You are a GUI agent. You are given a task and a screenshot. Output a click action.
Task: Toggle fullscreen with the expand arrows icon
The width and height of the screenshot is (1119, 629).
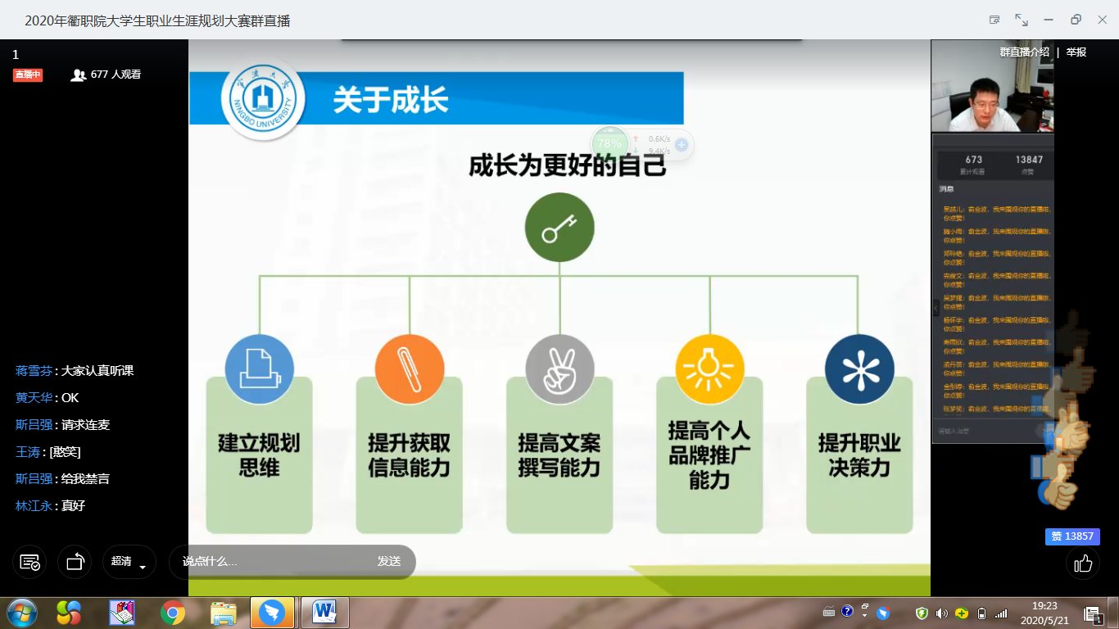[1022, 20]
